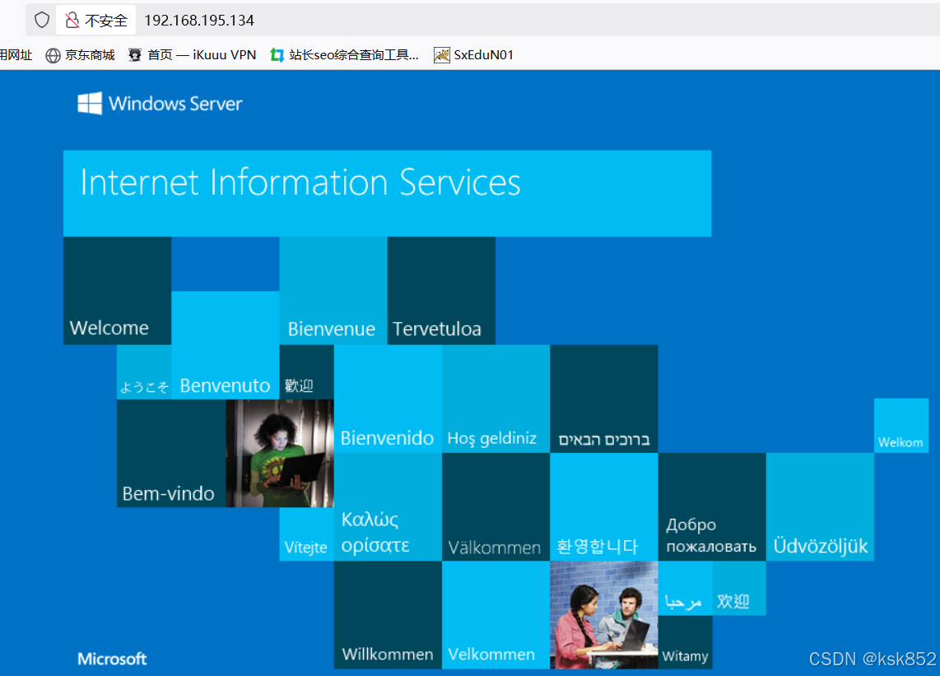
Task: Click the 欢迎 tile
Action: coord(739,589)
